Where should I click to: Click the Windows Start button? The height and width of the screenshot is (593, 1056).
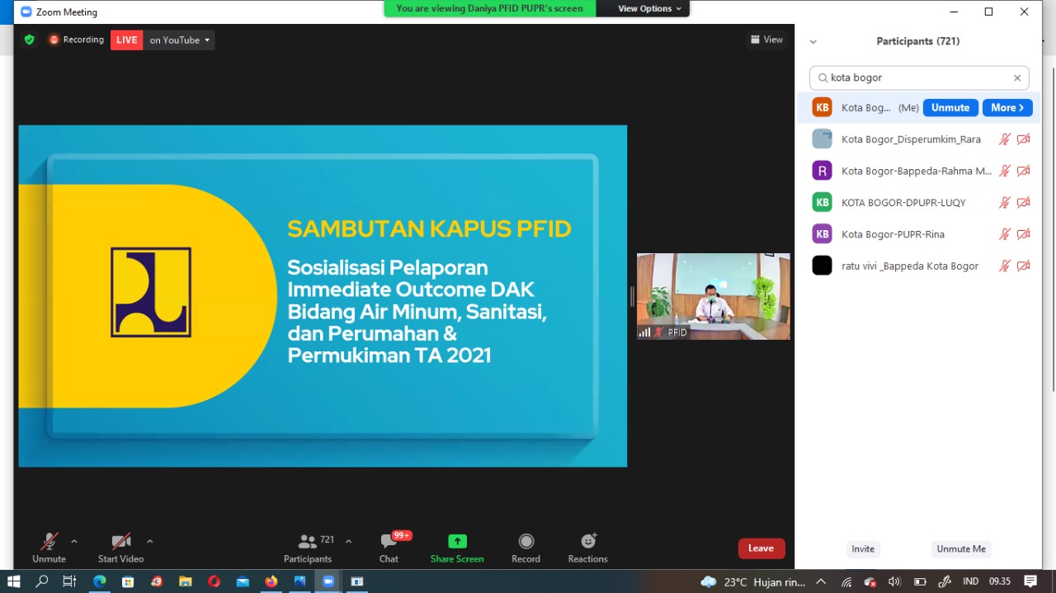point(13,581)
